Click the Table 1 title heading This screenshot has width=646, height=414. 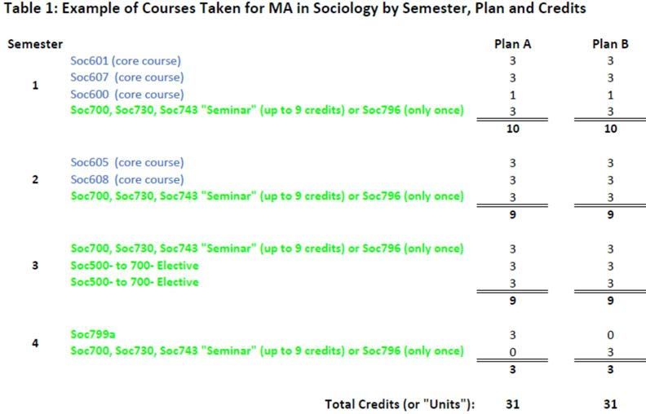[x=293, y=10]
